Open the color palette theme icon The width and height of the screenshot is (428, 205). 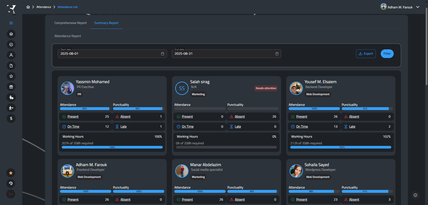point(11,183)
